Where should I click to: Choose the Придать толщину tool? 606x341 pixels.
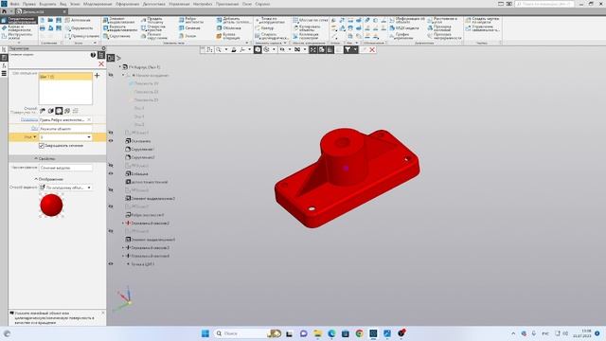(x=151, y=20)
